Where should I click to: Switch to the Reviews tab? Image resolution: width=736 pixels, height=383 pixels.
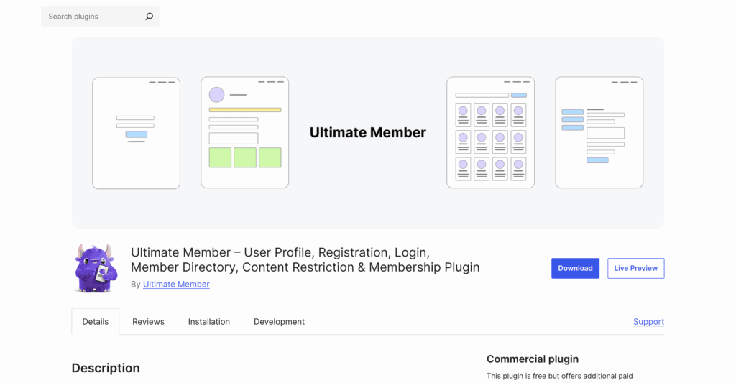tap(148, 321)
